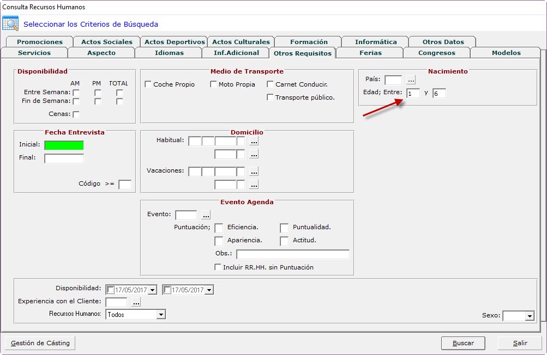Check Fin de Semana TOTAL availability
The width and height of the screenshot is (547, 355).
coord(119,101)
